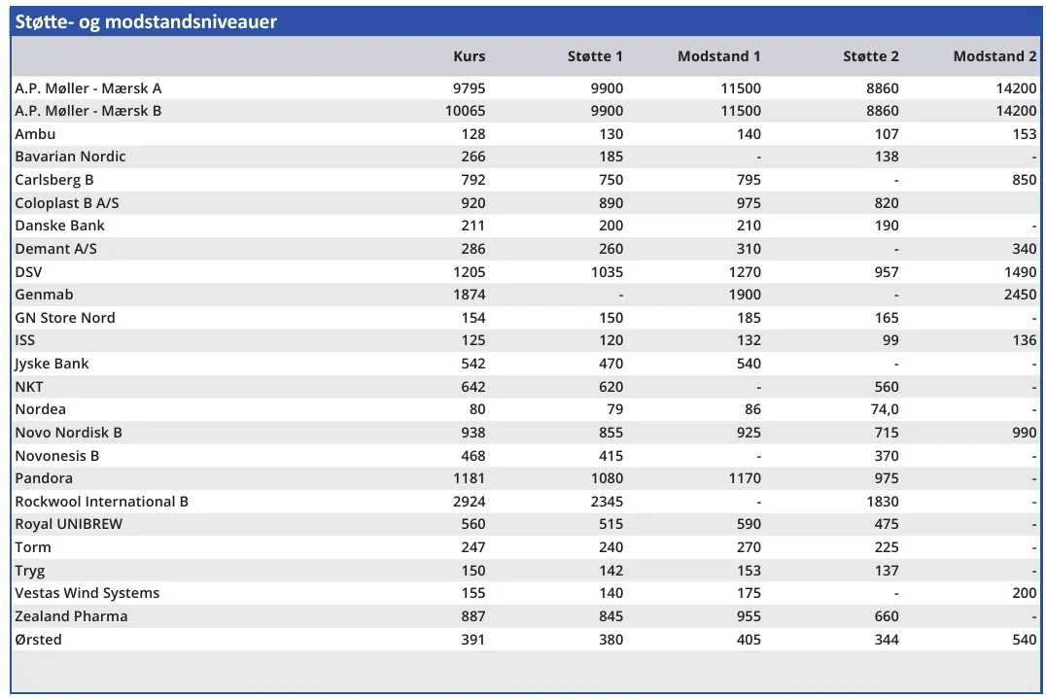Viewport: 1046px width, 699px height.
Task: Click the Kurs column header
Action: [x=469, y=56]
